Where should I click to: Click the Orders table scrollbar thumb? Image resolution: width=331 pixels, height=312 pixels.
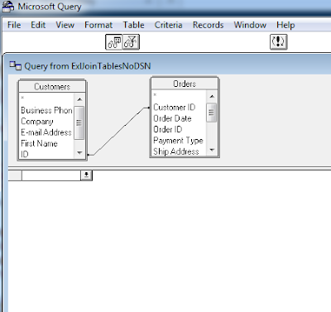[212, 113]
